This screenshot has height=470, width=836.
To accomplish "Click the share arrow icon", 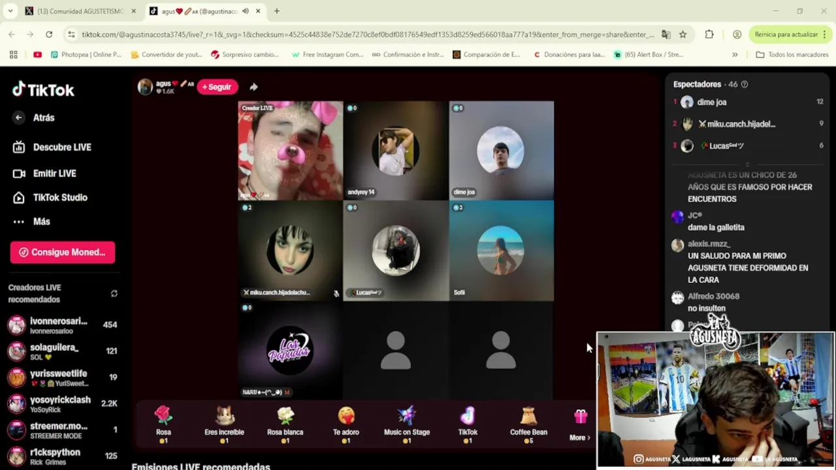I will click(253, 87).
